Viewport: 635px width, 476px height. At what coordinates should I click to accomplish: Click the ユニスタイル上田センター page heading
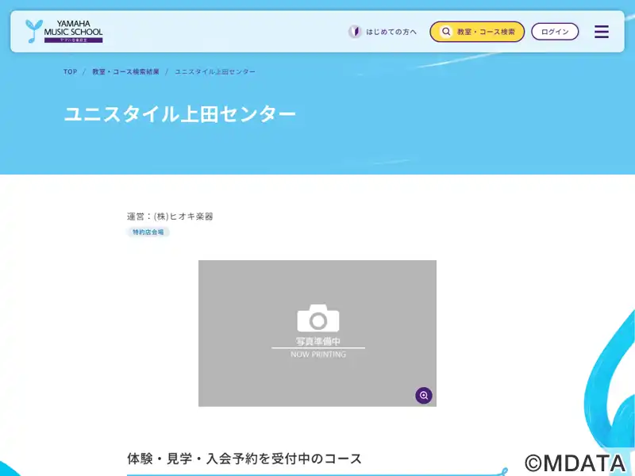pyautogui.click(x=179, y=114)
